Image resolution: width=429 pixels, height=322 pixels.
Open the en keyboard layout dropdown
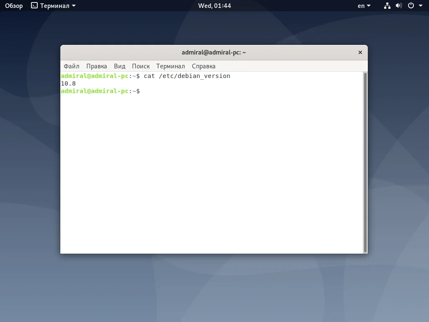[363, 5]
